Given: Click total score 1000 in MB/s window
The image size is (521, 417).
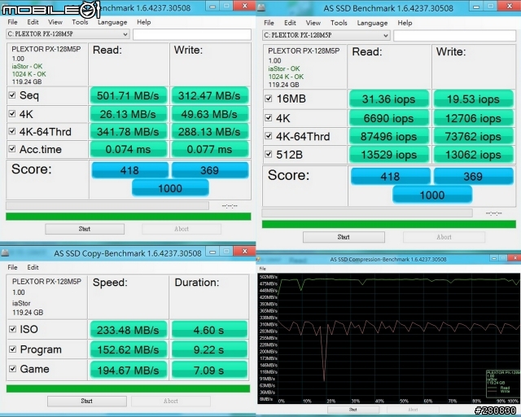Looking at the screenshot, I should point(170,188).
